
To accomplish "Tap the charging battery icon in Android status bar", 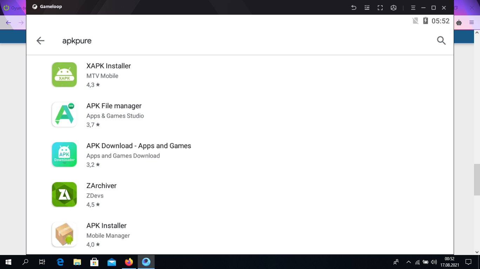I will point(426,21).
